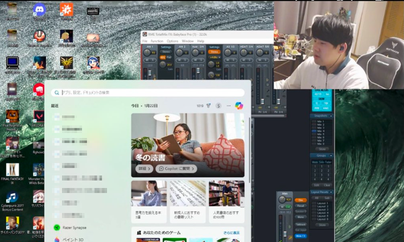The width and height of the screenshot is (404, 242).
Task: Open the Function menu in TotalMix
Action: tap(157, 41)
